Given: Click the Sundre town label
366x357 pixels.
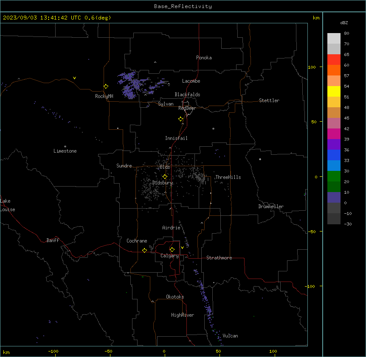Looking at the screenshot, I should pos(124,166).
